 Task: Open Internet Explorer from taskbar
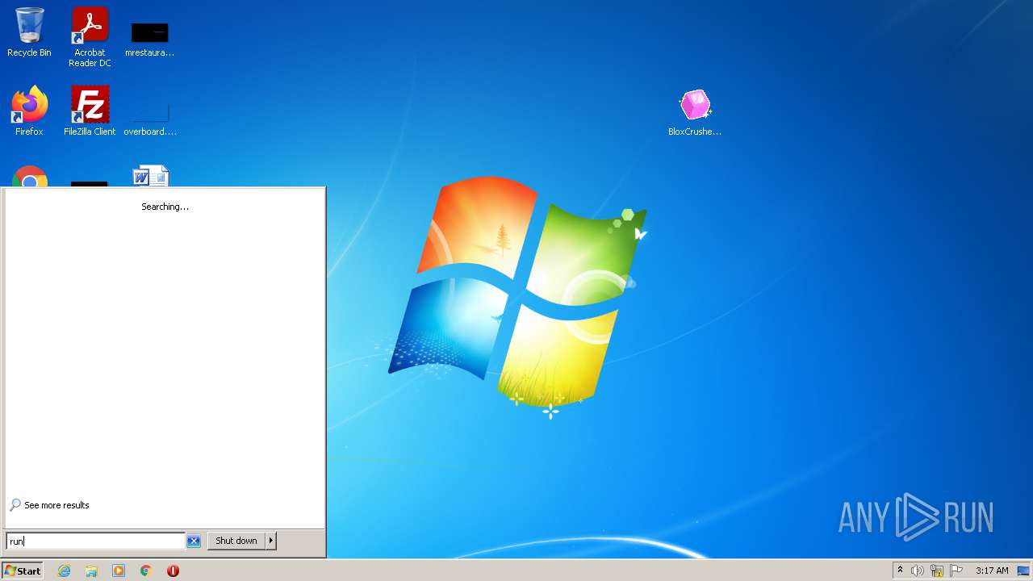tap(64, 571)
